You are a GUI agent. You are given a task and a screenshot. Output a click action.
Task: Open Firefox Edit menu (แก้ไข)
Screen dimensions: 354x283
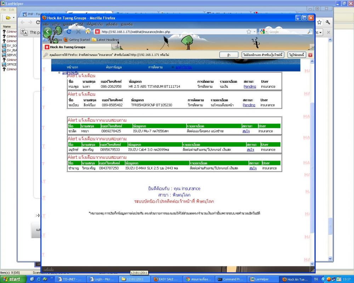pos(56,24)
